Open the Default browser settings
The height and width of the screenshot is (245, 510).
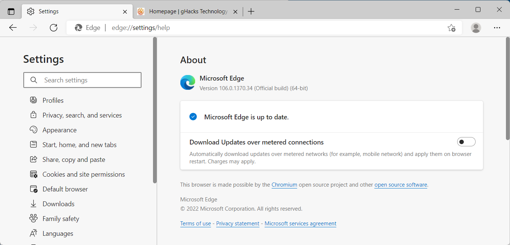65,189
